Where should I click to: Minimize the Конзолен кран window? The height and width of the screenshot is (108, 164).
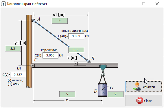click(131, 4)
